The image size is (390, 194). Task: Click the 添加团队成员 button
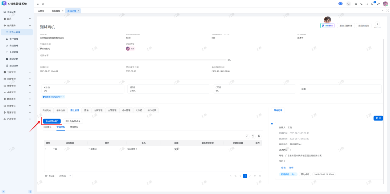(52, 121)
